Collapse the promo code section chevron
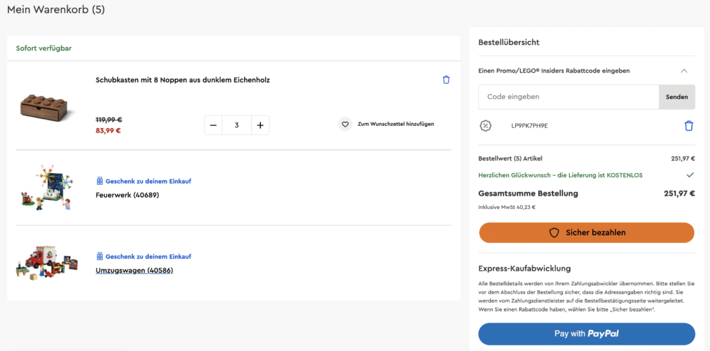 pyautogui.click(x=684, y=71)
